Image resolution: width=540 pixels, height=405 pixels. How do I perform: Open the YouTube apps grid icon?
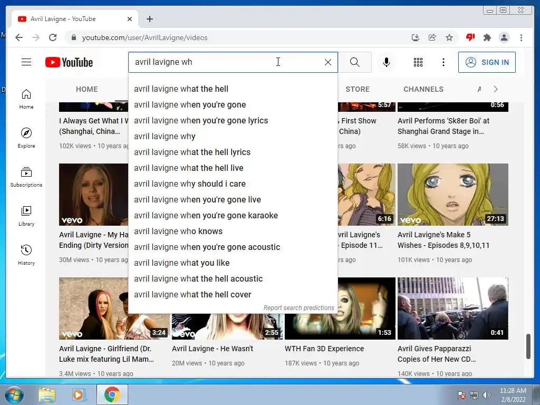[418, 62]
